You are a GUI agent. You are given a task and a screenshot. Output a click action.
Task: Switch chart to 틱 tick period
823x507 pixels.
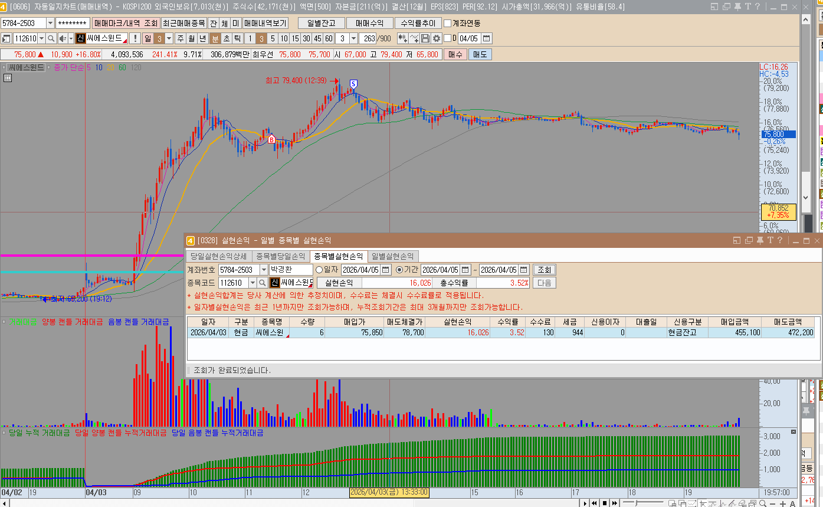tap(237, 38)
